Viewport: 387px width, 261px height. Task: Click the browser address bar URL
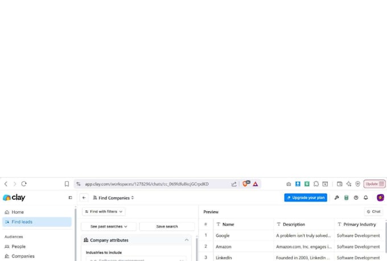tap(147, 184)
